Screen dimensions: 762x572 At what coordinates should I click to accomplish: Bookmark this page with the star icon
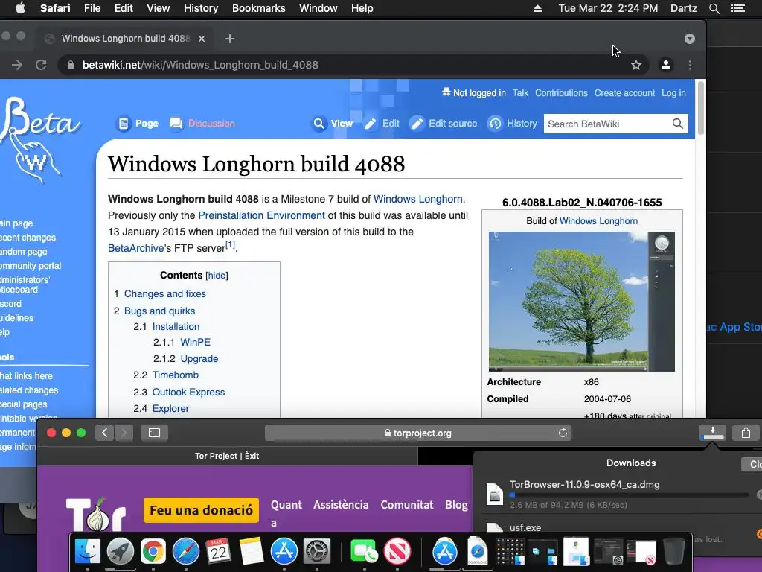point(635,65)
